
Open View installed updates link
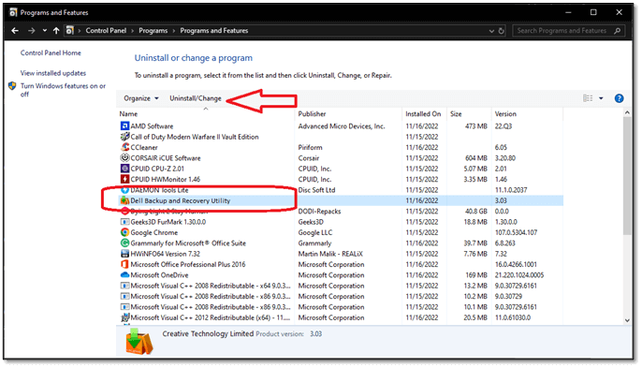click(x=53, y=73)
